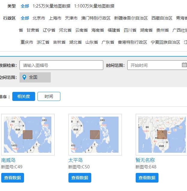Filter by 湖北省
This screenshot has height=191, width=187.
[75, 42]
